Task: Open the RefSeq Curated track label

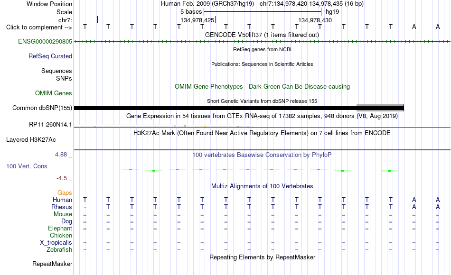Action: pyautogui.click(x=50, y=56)
